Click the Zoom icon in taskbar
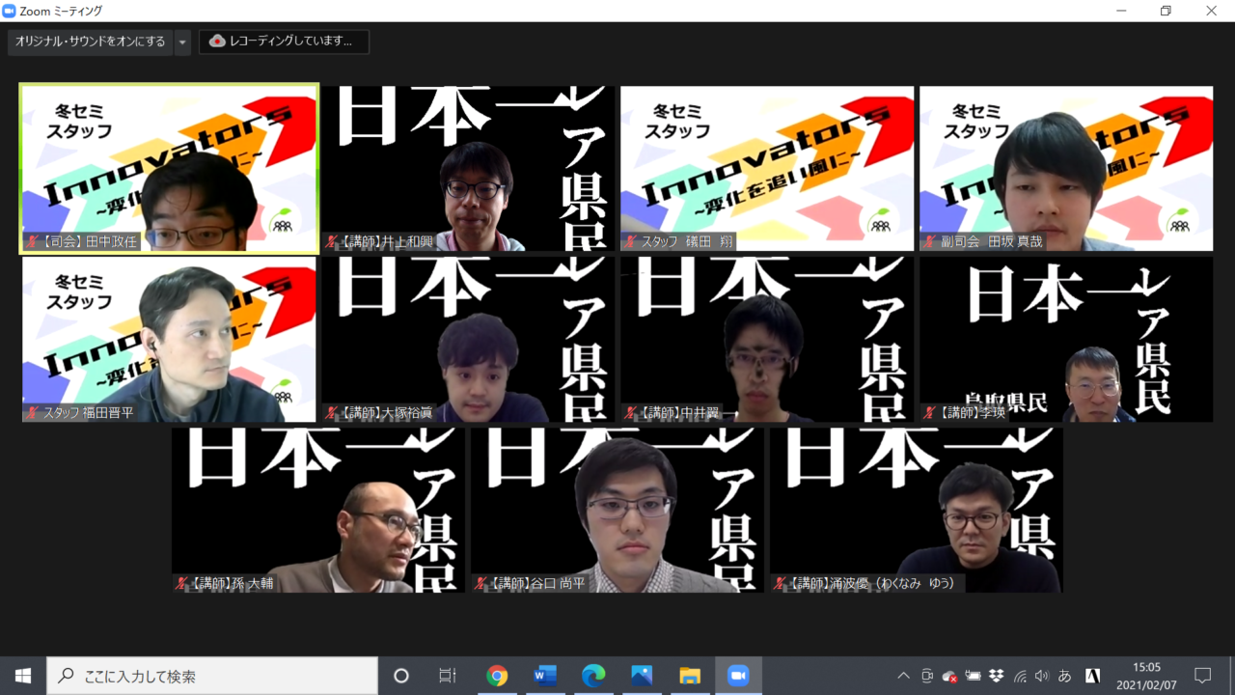Viewport: 1235px width, 695px height. tap(738, 676)
